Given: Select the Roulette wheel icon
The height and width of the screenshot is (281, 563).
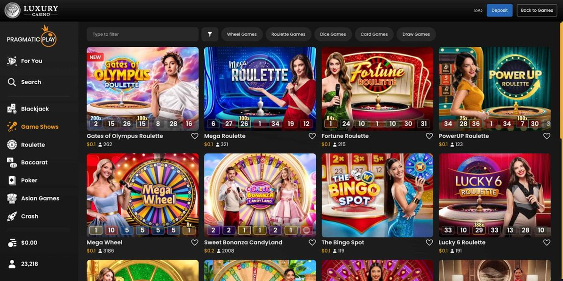Looking at the screenshot, I should click(12, 145).
